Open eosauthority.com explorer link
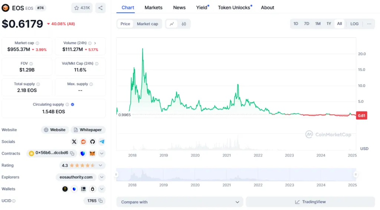Image resolution: width=380 pixels, height=210 pixels. [x=76, y=177]
